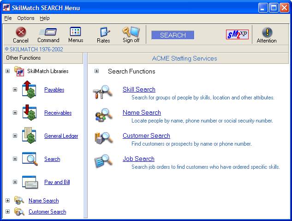Click the ACME Staffing Services header

point(188,58)
